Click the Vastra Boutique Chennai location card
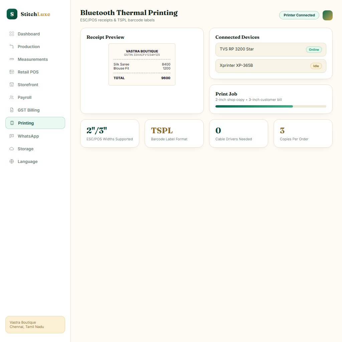This screenshot has height=342, width=342. [x=35, y=325]
